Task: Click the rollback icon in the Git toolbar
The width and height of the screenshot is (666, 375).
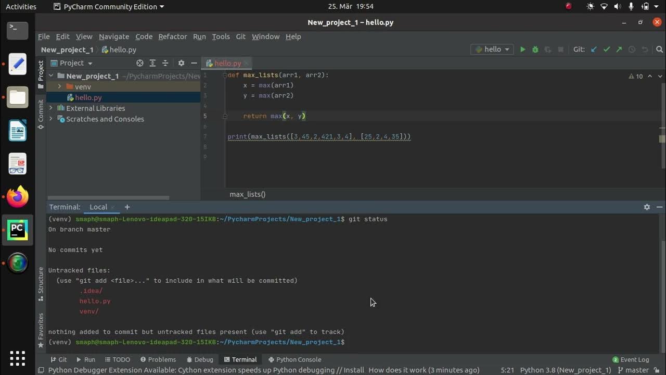Action: [645, 49]
